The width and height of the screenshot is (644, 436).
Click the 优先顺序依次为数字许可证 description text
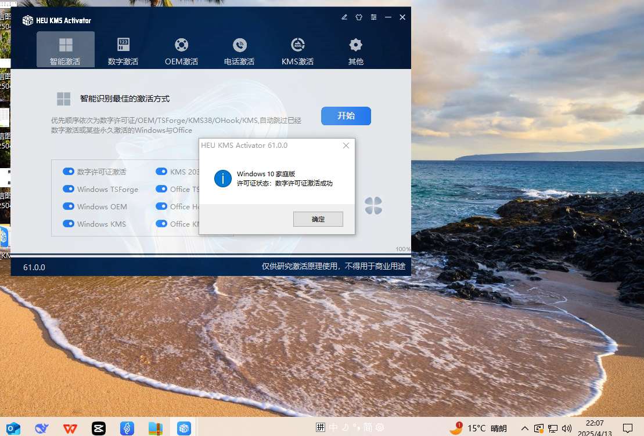click(176, 125)
